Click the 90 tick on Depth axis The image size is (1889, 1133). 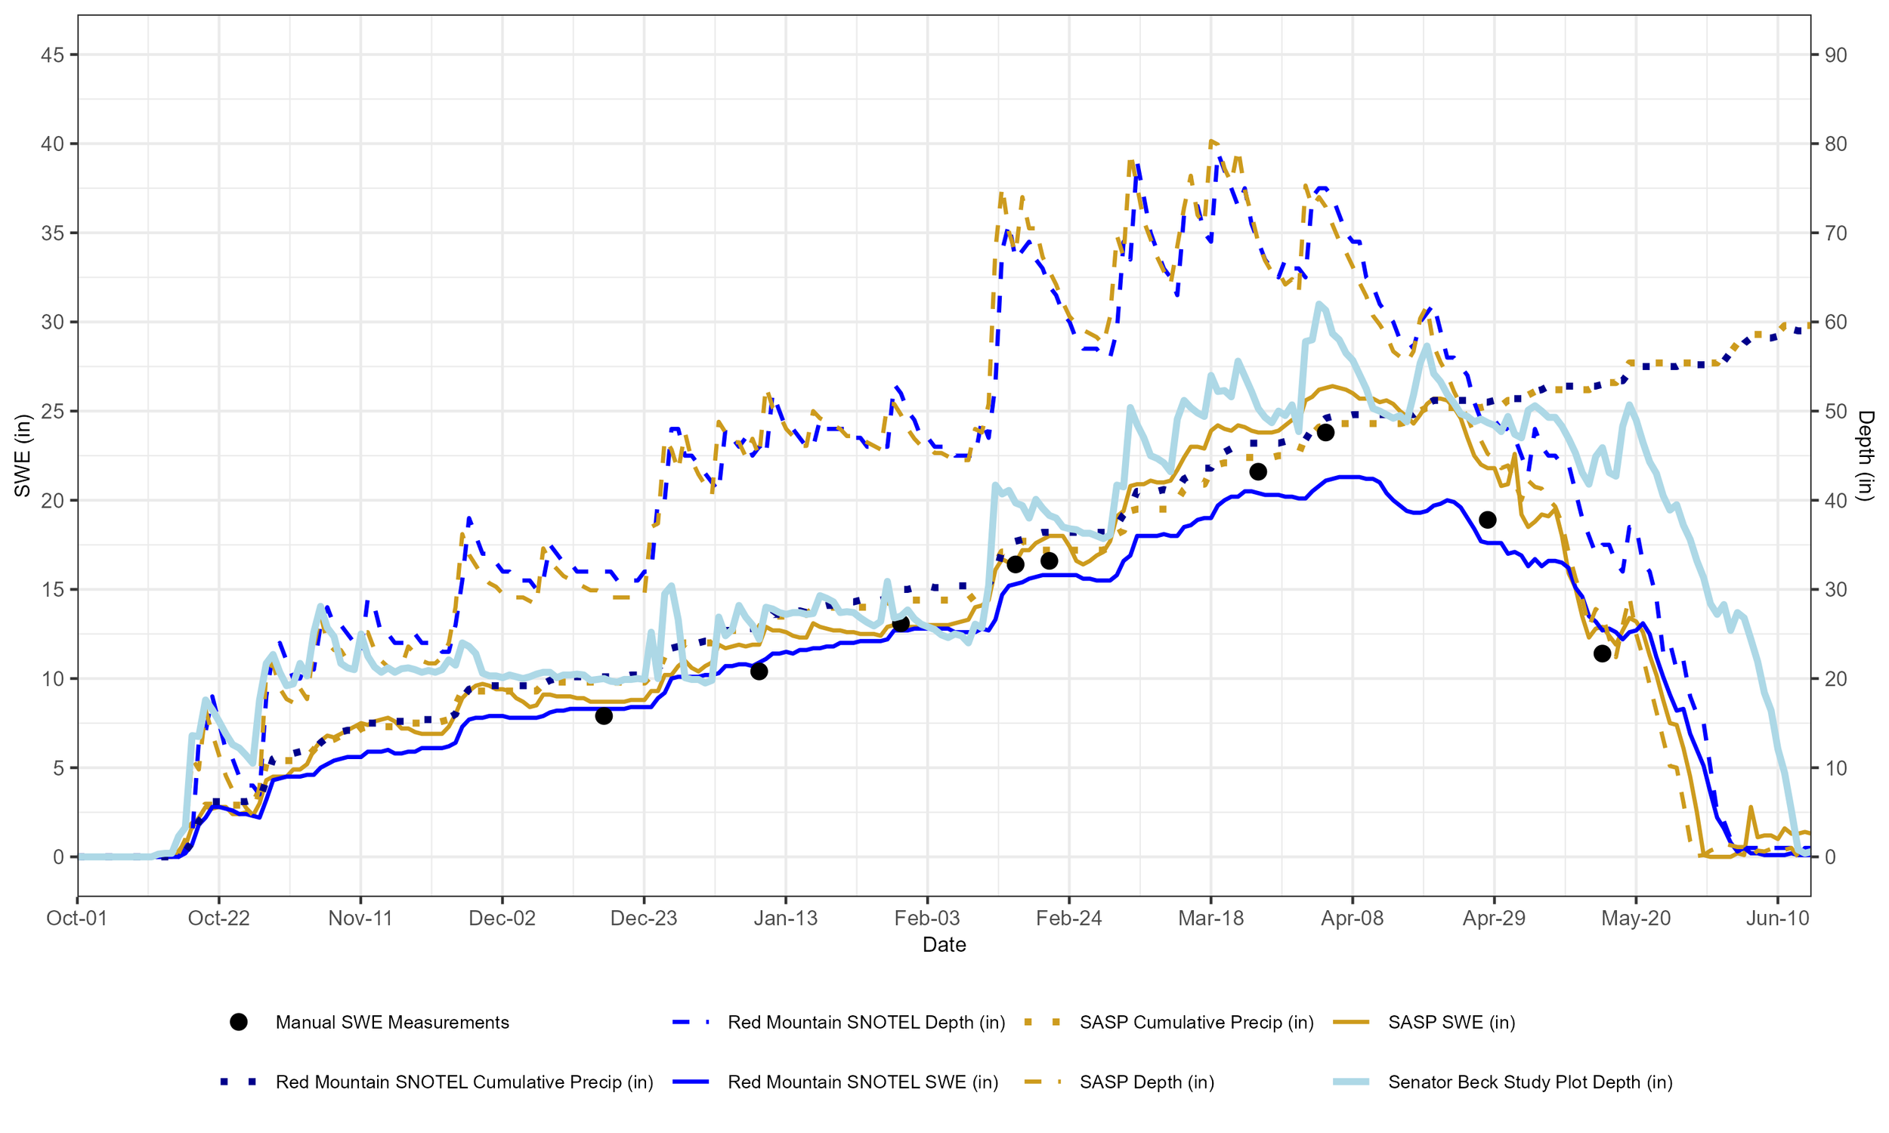click(1835, 55)
